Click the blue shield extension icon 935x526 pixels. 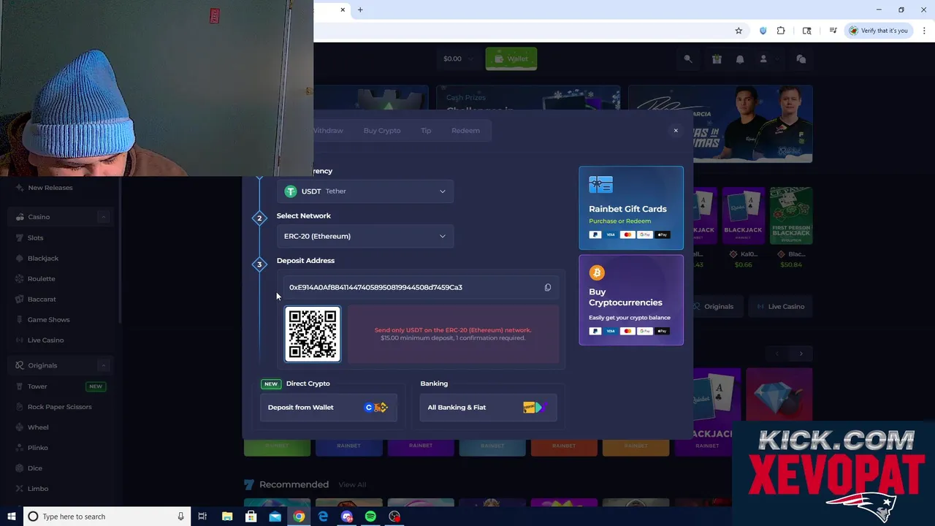point(763,31)
